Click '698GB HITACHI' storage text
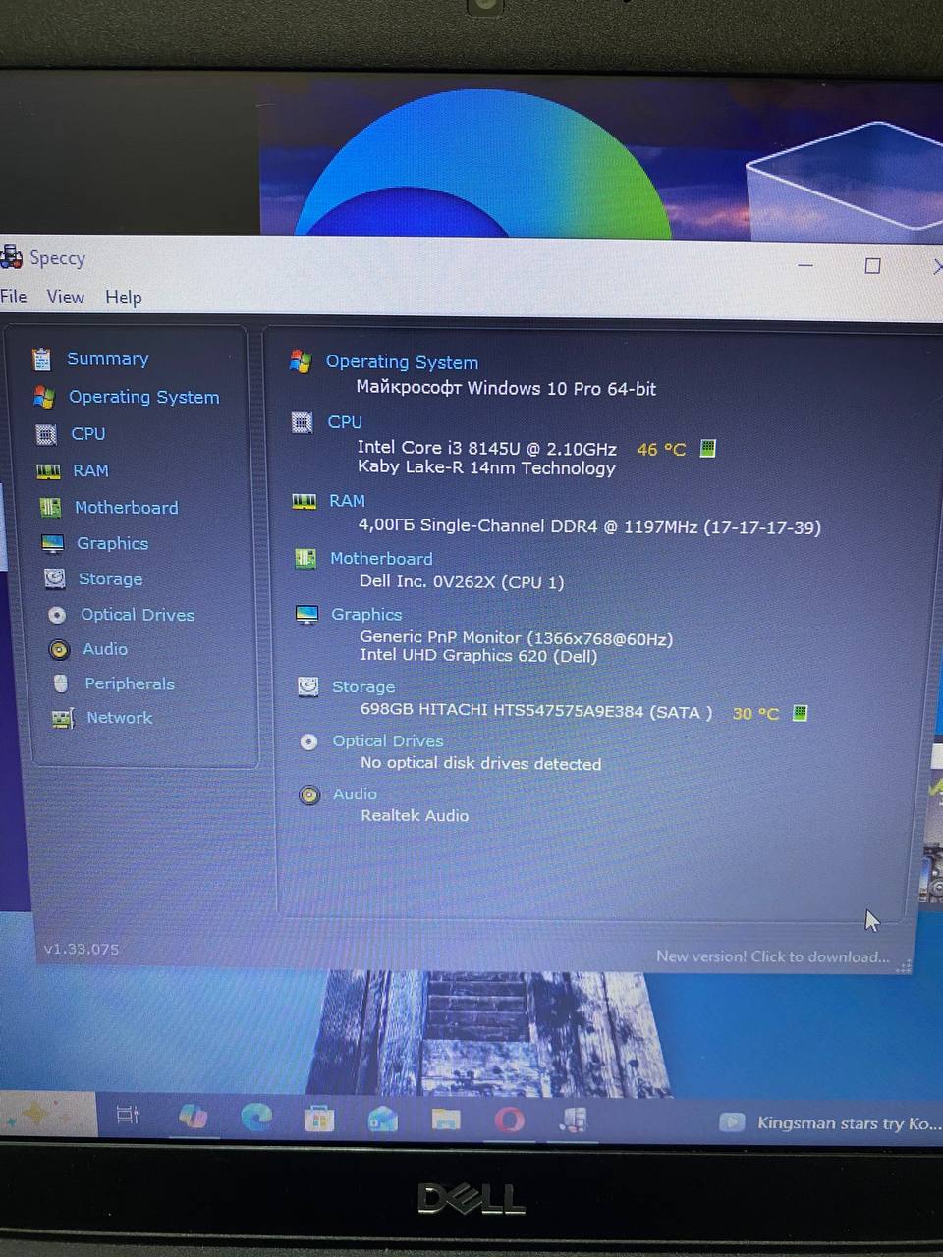Image resolution: width=943 pixels, height=1257 pixels. pos(536,711)
